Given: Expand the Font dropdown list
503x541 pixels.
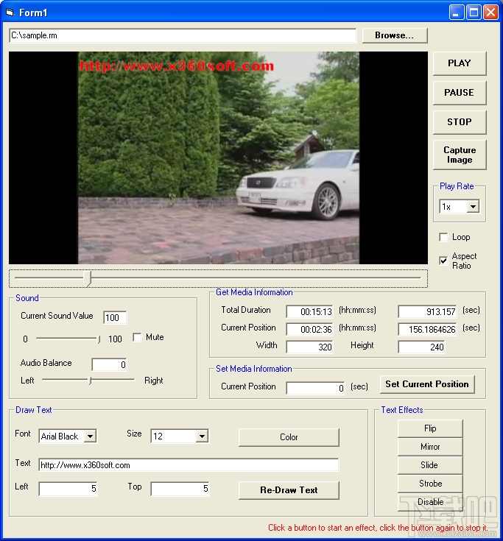Looking at the screenshot, I should pos(90,436).
